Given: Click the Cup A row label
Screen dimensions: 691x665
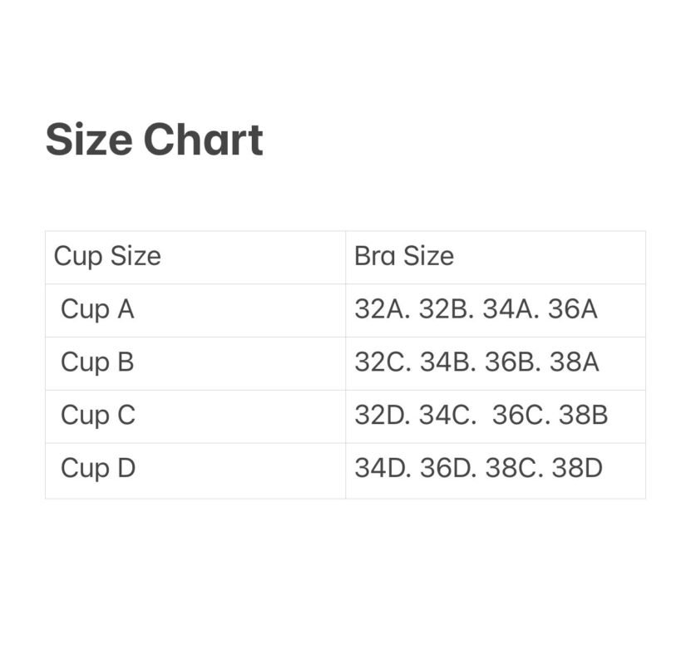Looking at the screenshot, I should coord(97,309).
